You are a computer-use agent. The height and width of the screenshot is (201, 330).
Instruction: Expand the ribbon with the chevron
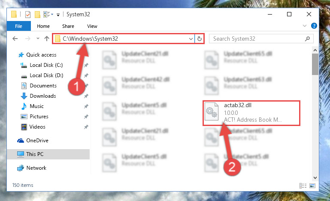tap(304, 26)
